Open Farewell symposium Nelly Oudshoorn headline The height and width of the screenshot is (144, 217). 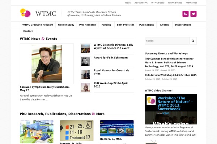45,89
